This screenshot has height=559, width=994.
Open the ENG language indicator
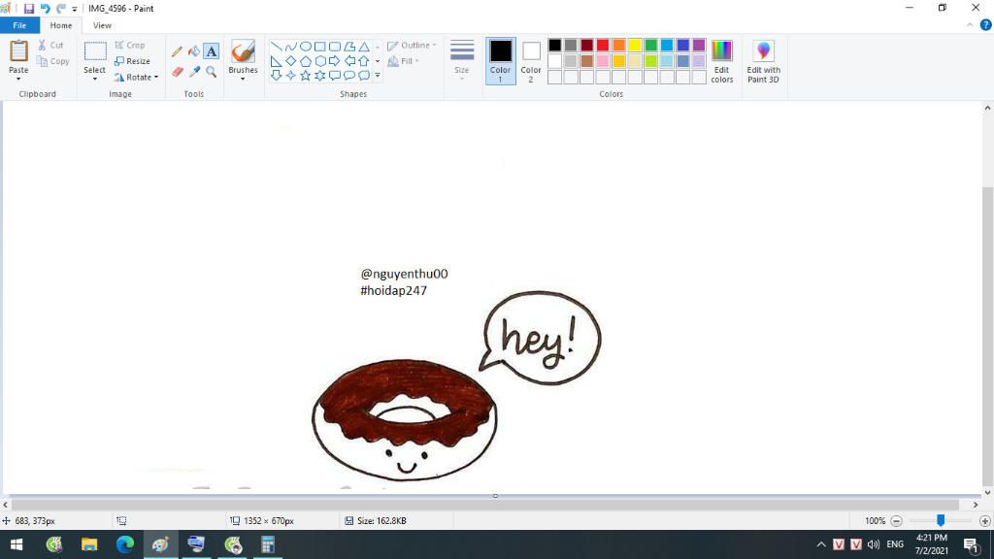894,543
